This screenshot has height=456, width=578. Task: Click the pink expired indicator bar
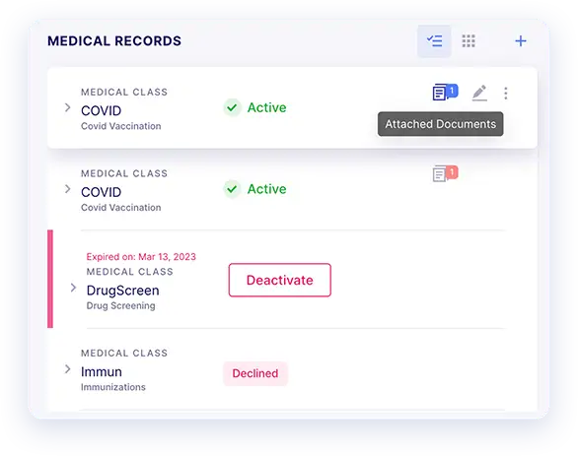point(50,279)
